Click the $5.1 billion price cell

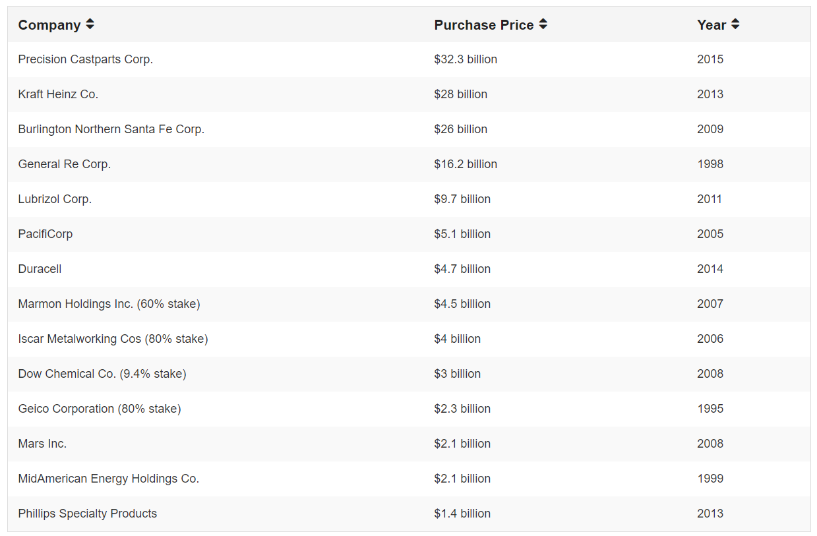coord(462,234)
